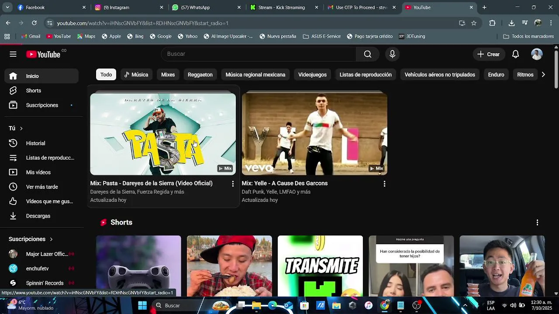Open Major Lazer Official channel
The image size is (559, 314).
42,254
